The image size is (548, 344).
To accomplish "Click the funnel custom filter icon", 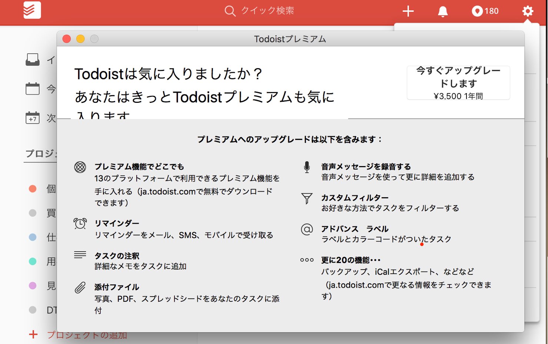I will pos(307,199).
